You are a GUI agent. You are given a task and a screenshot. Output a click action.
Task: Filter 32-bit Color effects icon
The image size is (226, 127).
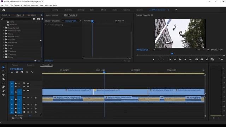click(38, 19)
